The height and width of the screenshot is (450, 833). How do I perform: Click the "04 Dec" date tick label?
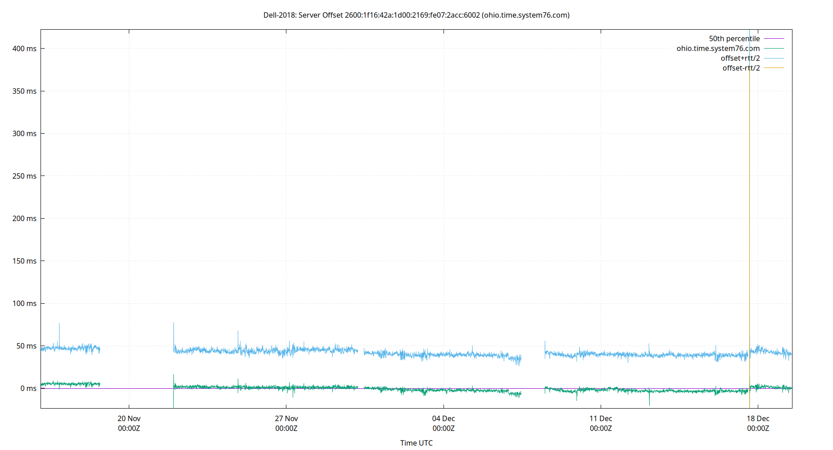444,418
